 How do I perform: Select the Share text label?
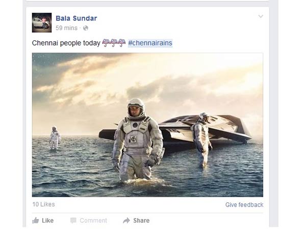[x=141, y=221]
